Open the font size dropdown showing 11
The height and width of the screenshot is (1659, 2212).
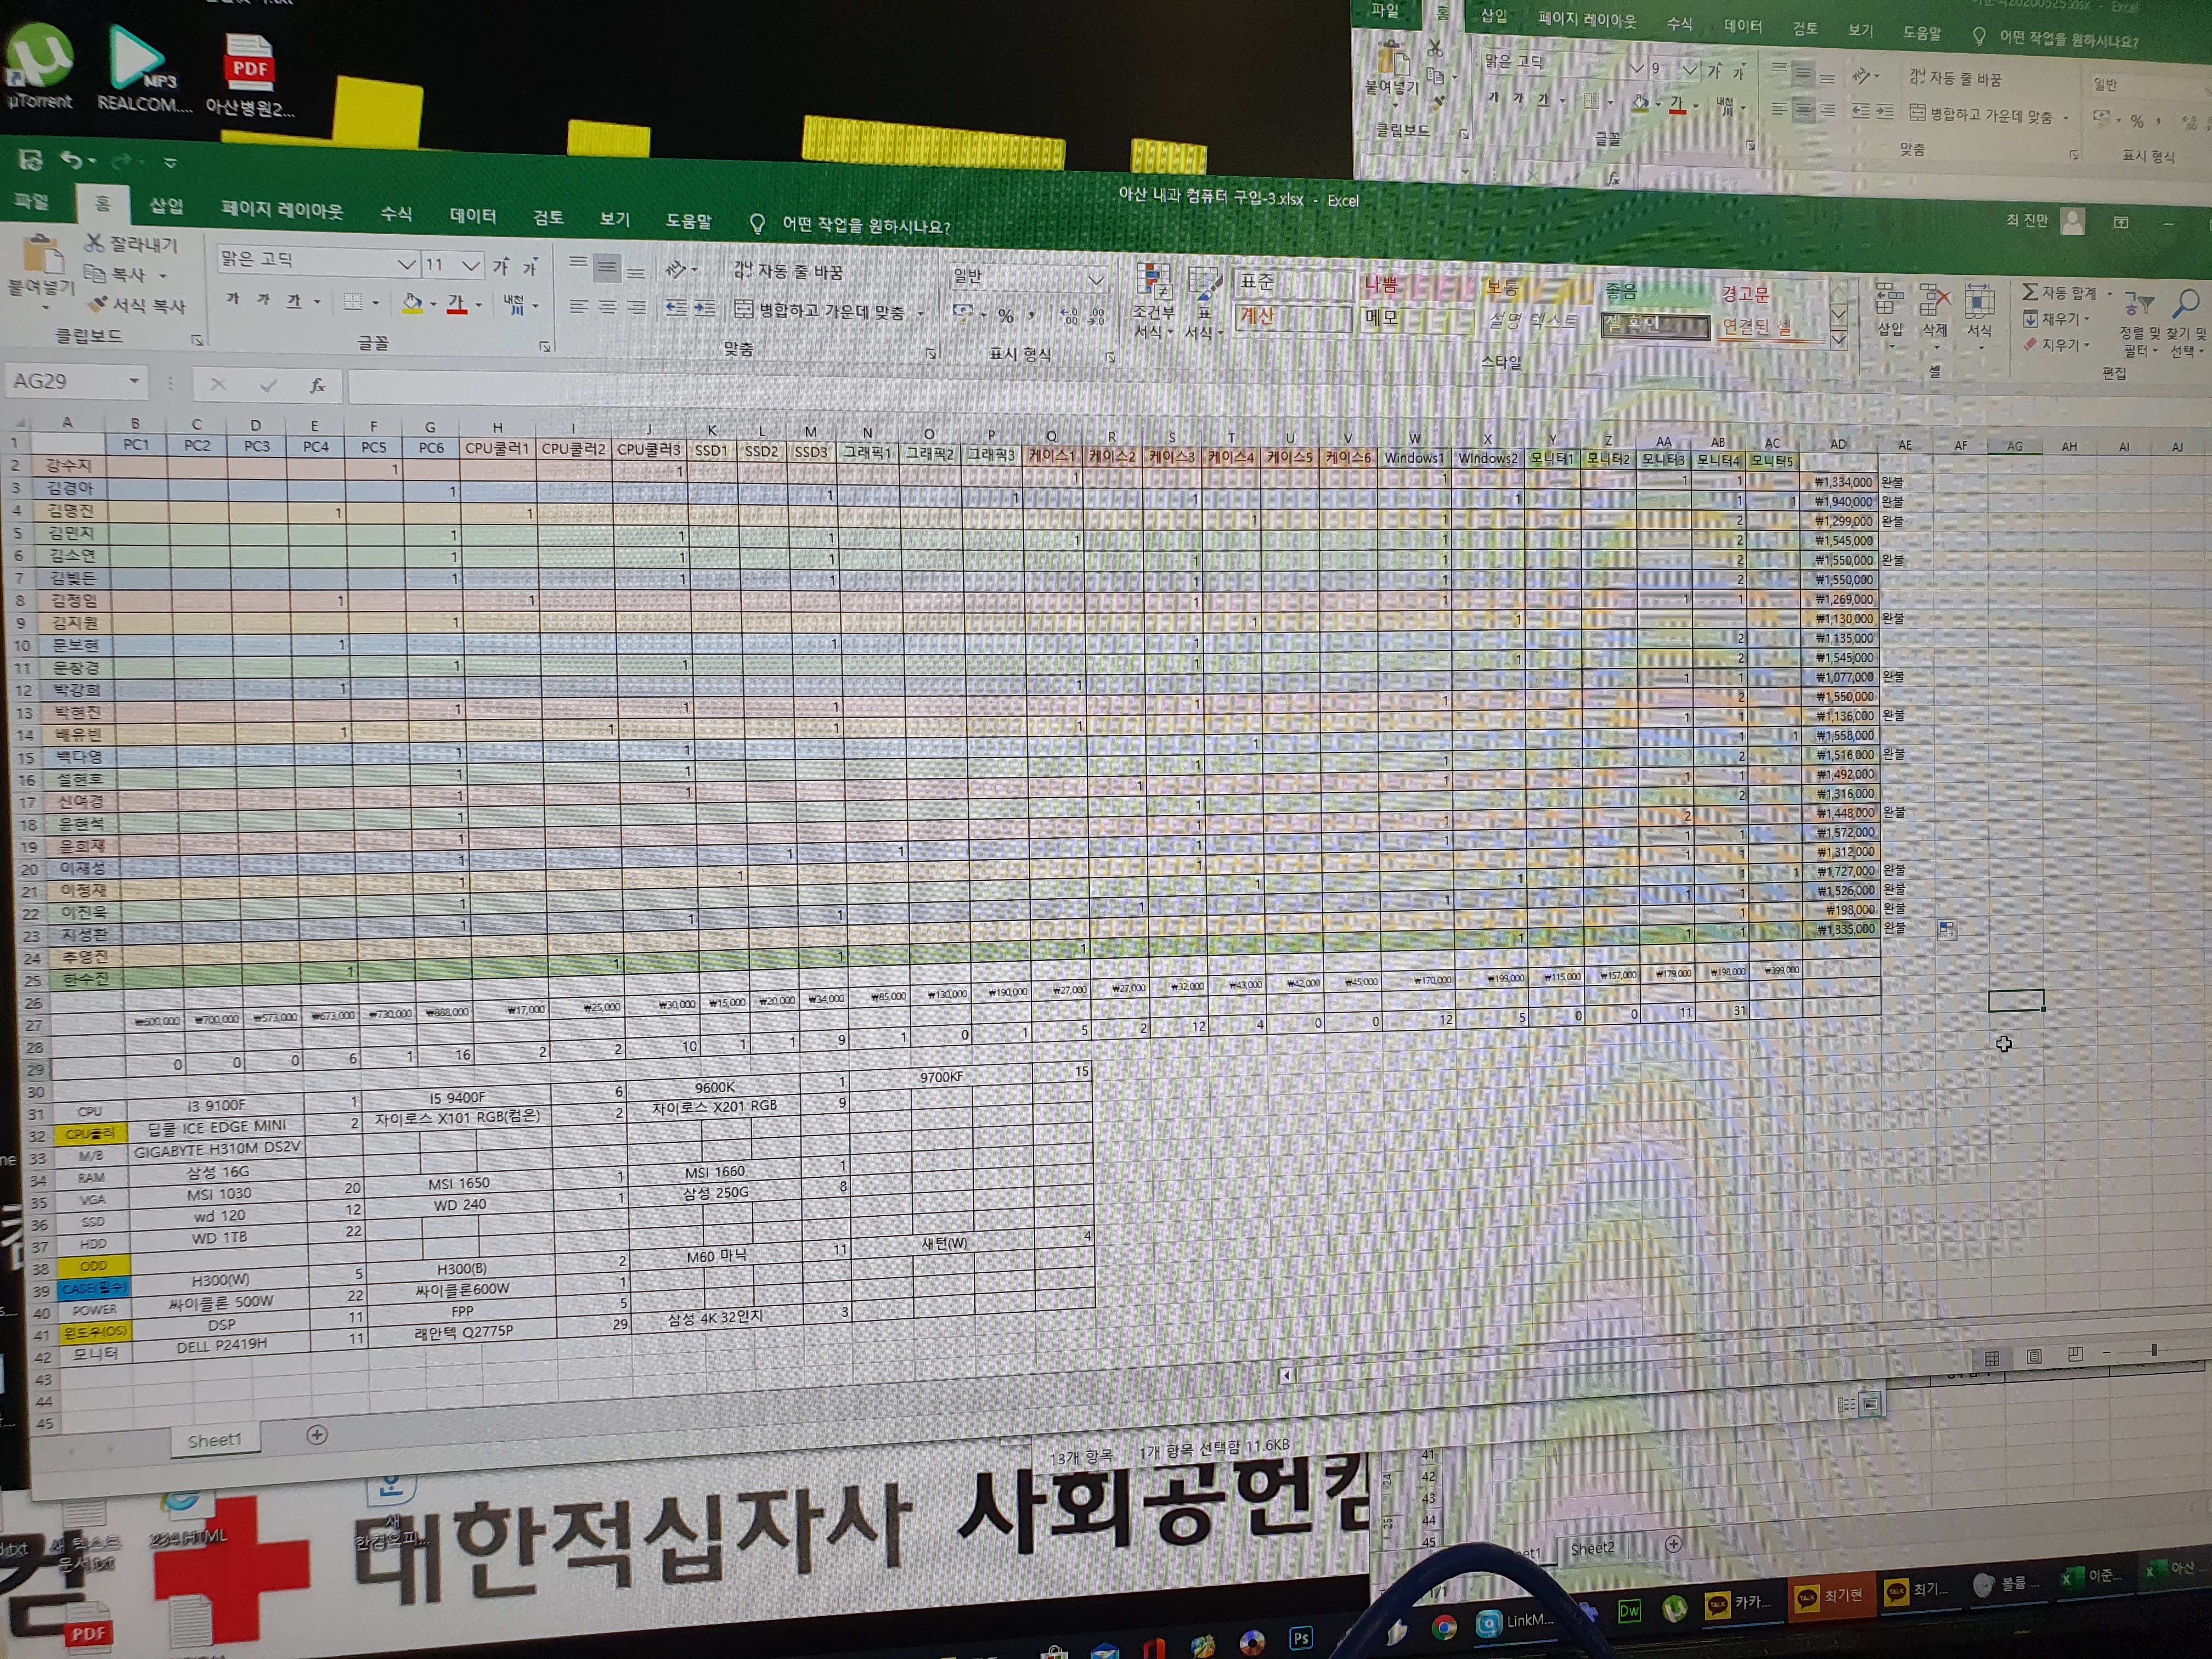[x=470, y=265]
